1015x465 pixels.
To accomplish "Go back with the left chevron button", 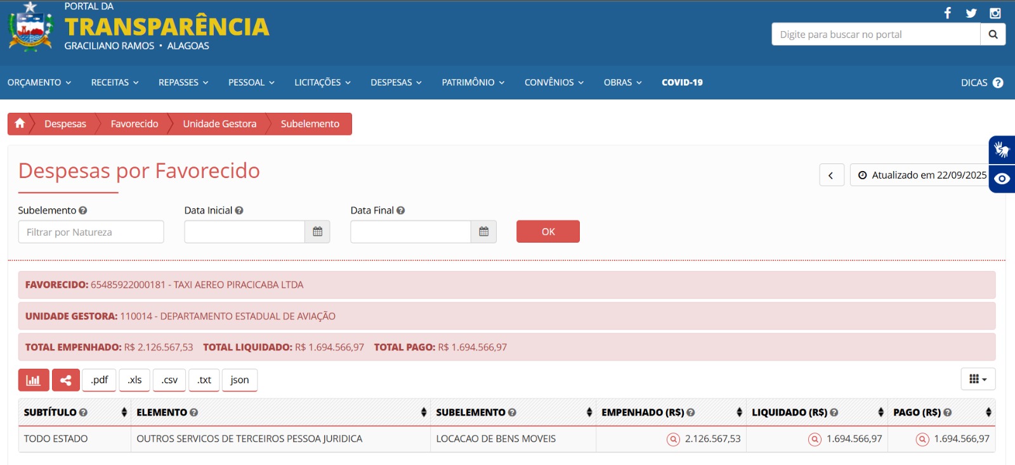I will pos(831,175).
